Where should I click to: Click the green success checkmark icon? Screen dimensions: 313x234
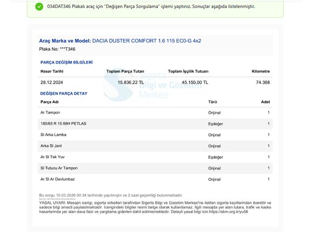pyautogui.click(x=39, y=6)
